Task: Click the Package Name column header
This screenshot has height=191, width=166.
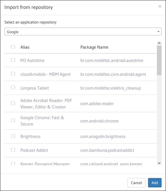Action: click(x=94, y=47)
